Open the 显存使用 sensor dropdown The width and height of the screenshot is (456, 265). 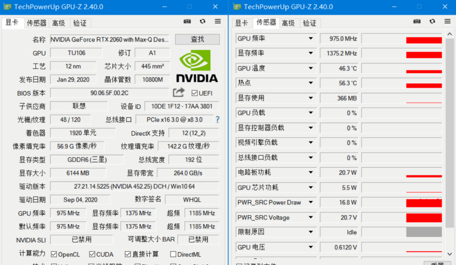310,98
